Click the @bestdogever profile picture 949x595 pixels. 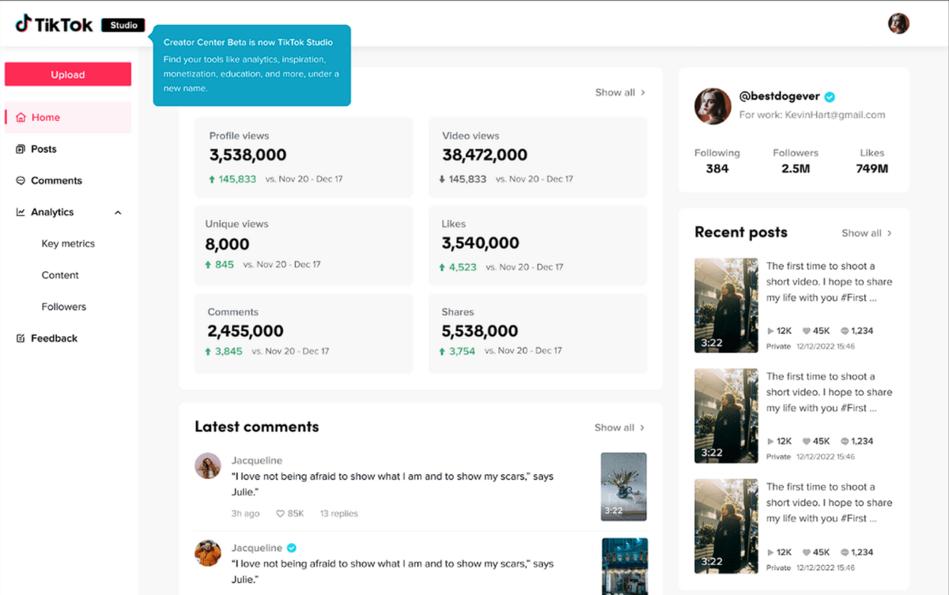pyautogui.click(x=713, y=106)
